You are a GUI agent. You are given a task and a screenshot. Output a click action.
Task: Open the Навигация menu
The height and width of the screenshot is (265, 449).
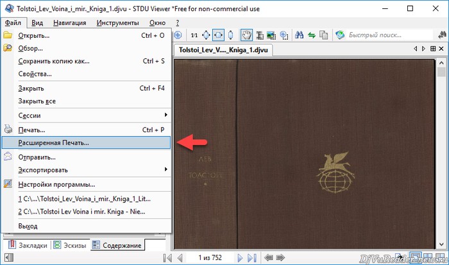click(69, 22)
